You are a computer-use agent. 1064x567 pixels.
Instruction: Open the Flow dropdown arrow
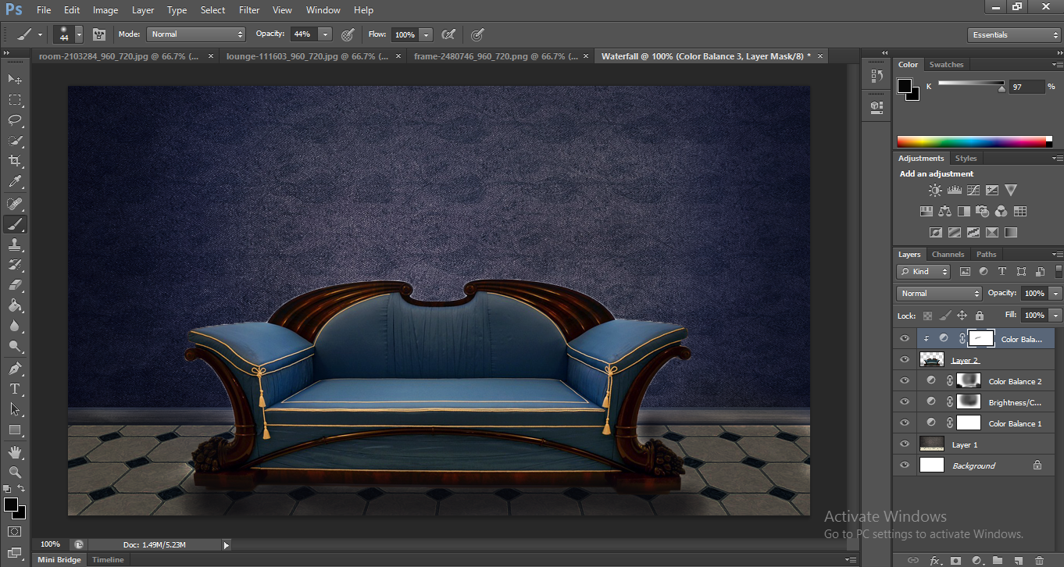click(x=426, y=34)
